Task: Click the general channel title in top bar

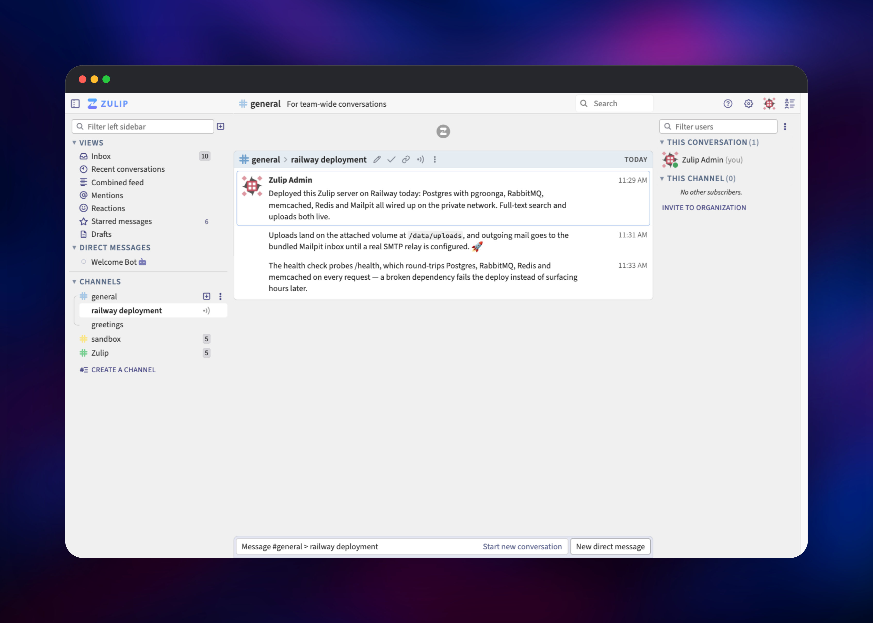Action: pyautogui.click(x=265, y=104)
